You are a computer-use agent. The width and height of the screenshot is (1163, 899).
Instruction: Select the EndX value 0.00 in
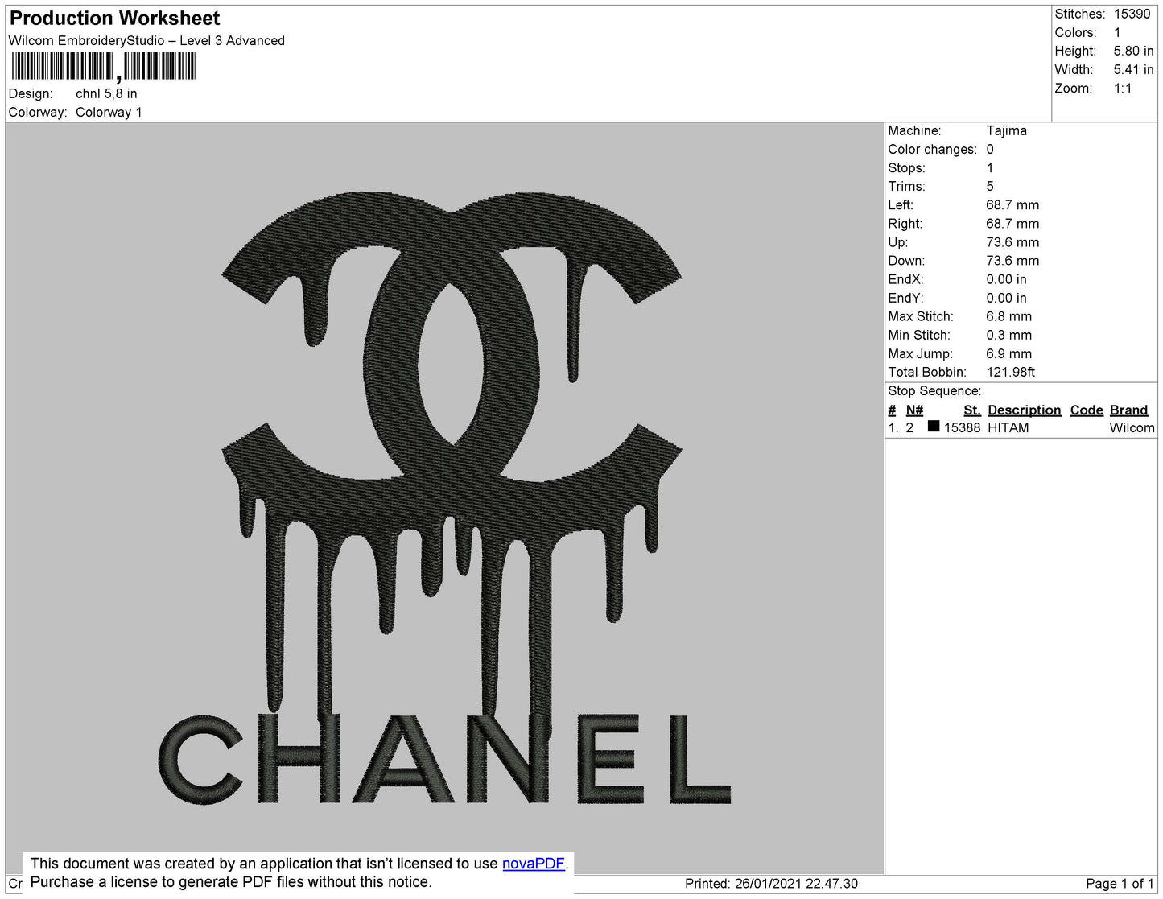(1006, 279)
